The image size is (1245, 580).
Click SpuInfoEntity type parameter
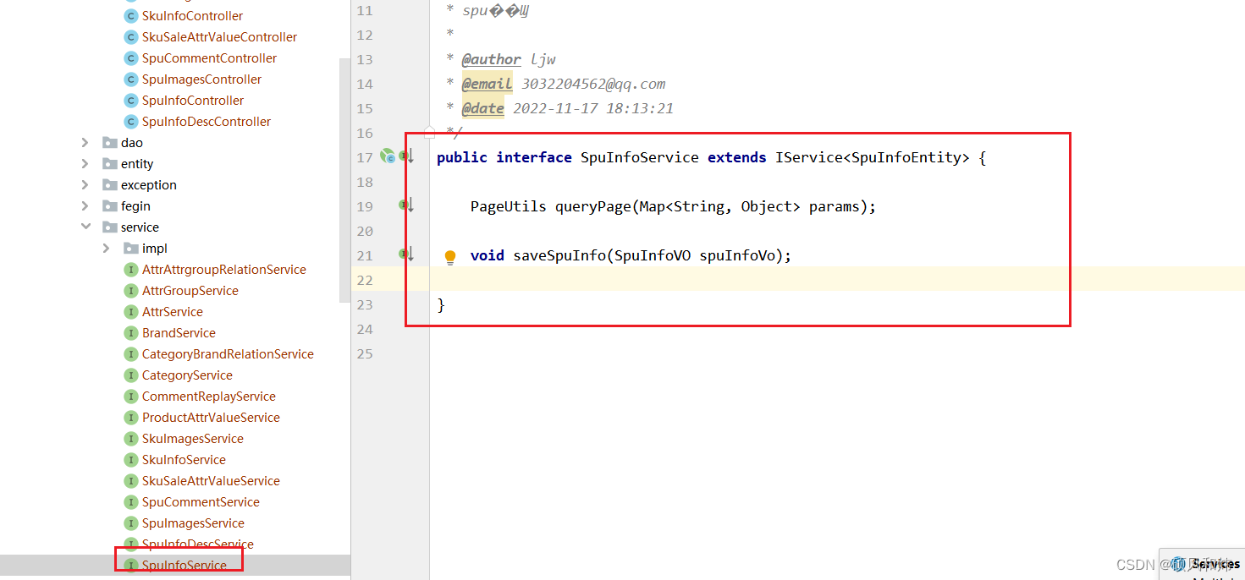[x=906, y=157]
